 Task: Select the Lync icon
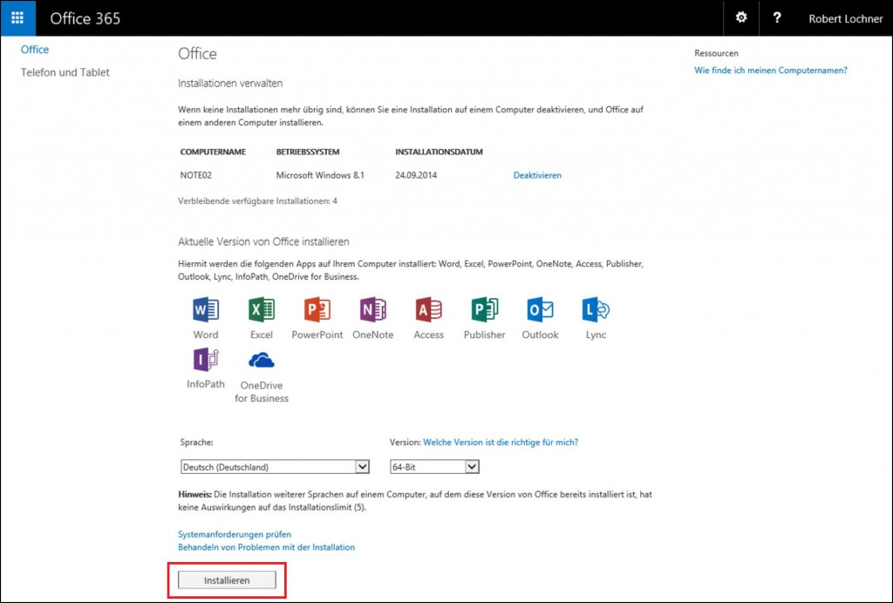point(595,310)
